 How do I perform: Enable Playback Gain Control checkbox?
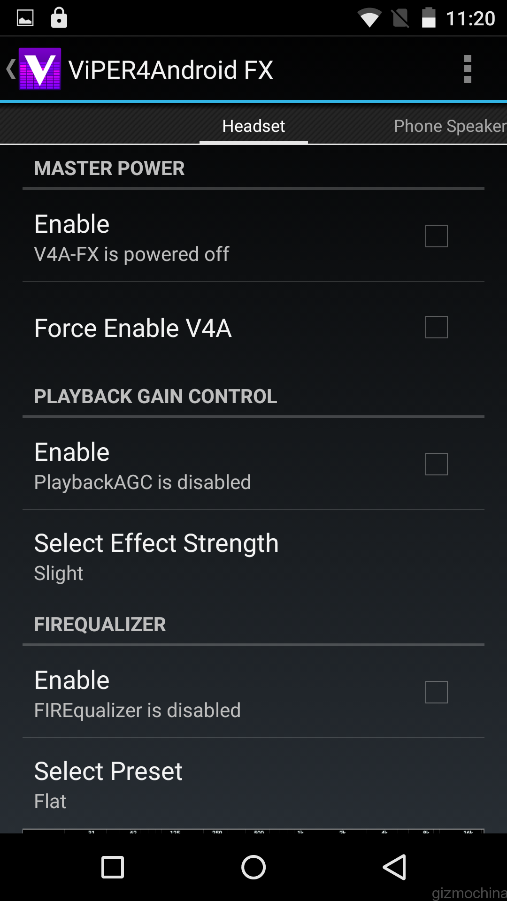click(x=436, y=464)
